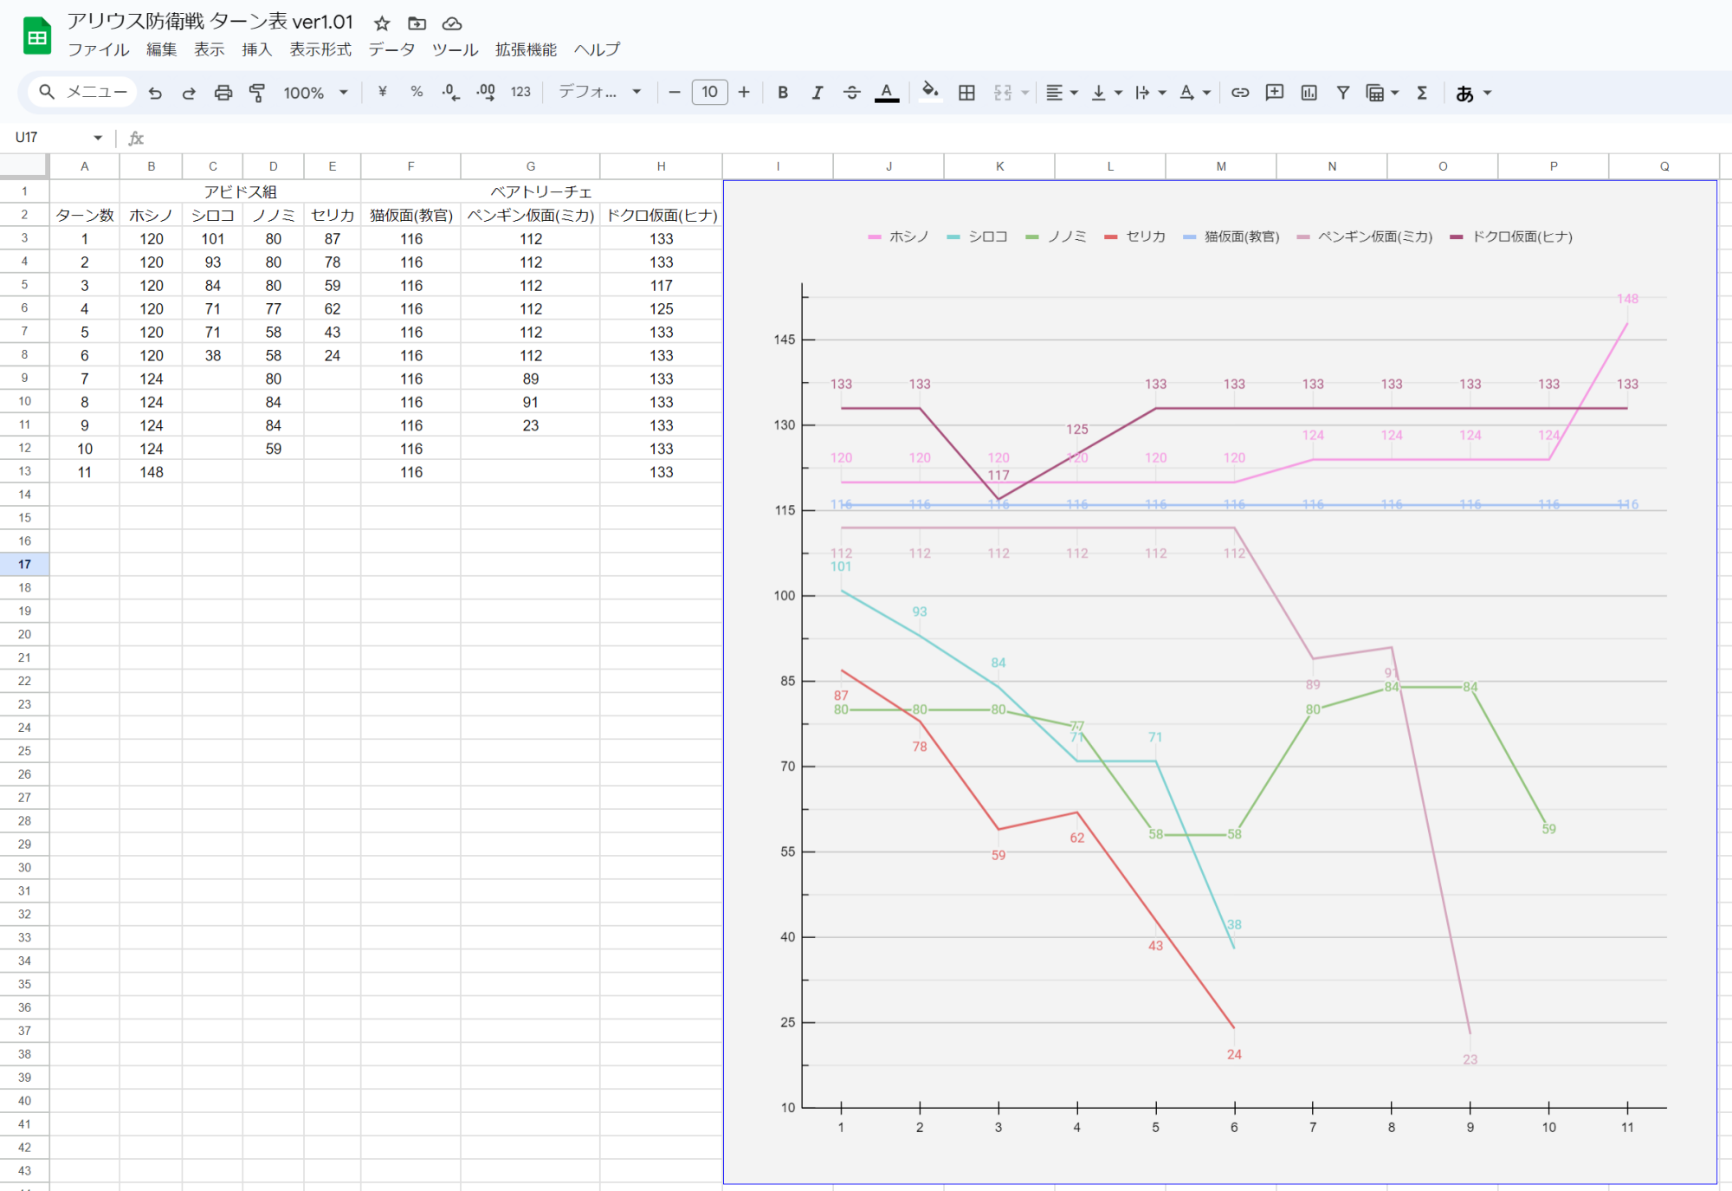The image size is (1732, 1191).
Task: Toggle bold formatting
Action: coord(783,93)
